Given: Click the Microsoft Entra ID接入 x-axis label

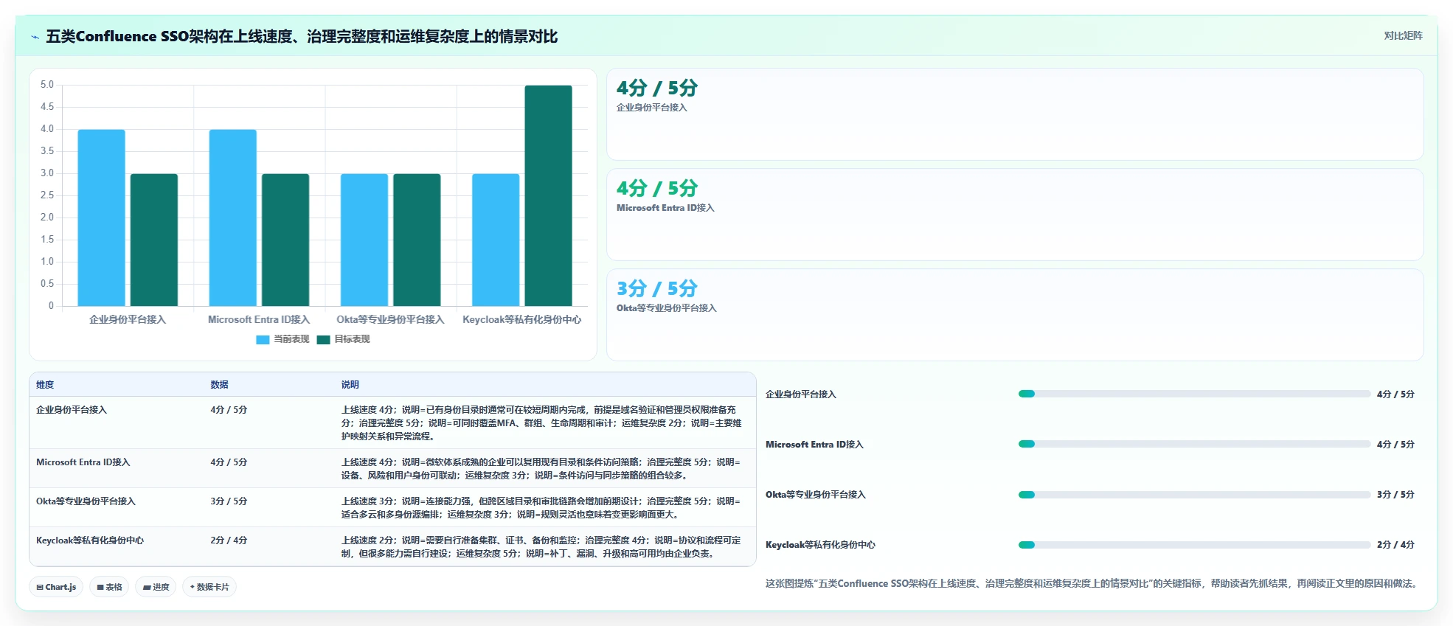Looking at the screenshot, I should click(x=259, y=320).
